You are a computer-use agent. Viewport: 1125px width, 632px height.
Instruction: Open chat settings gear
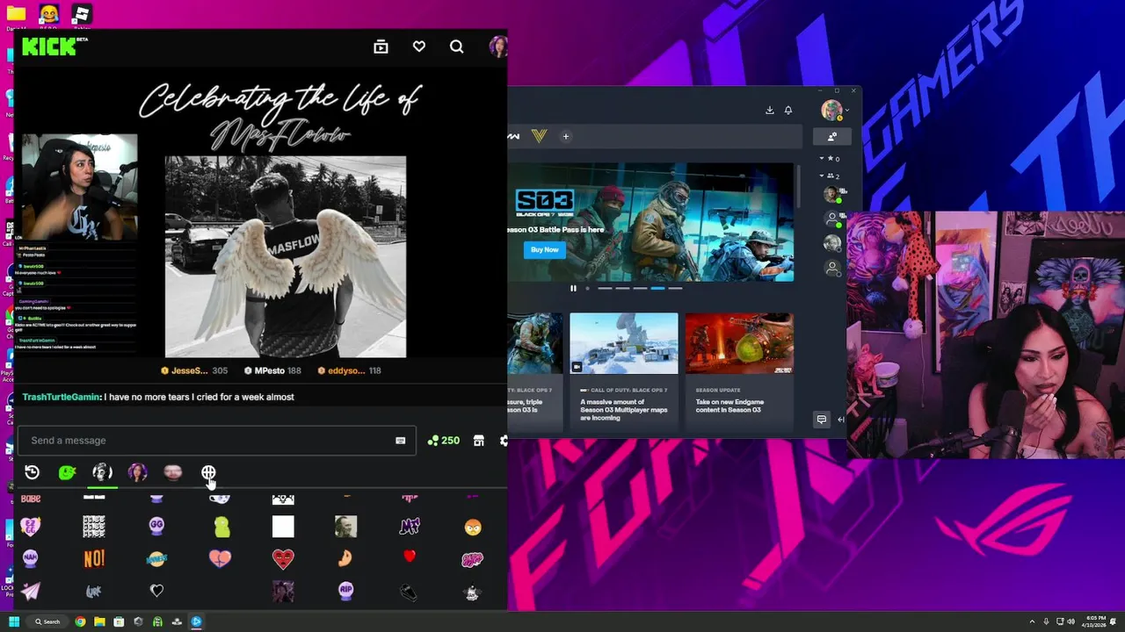tap(504, 441)
